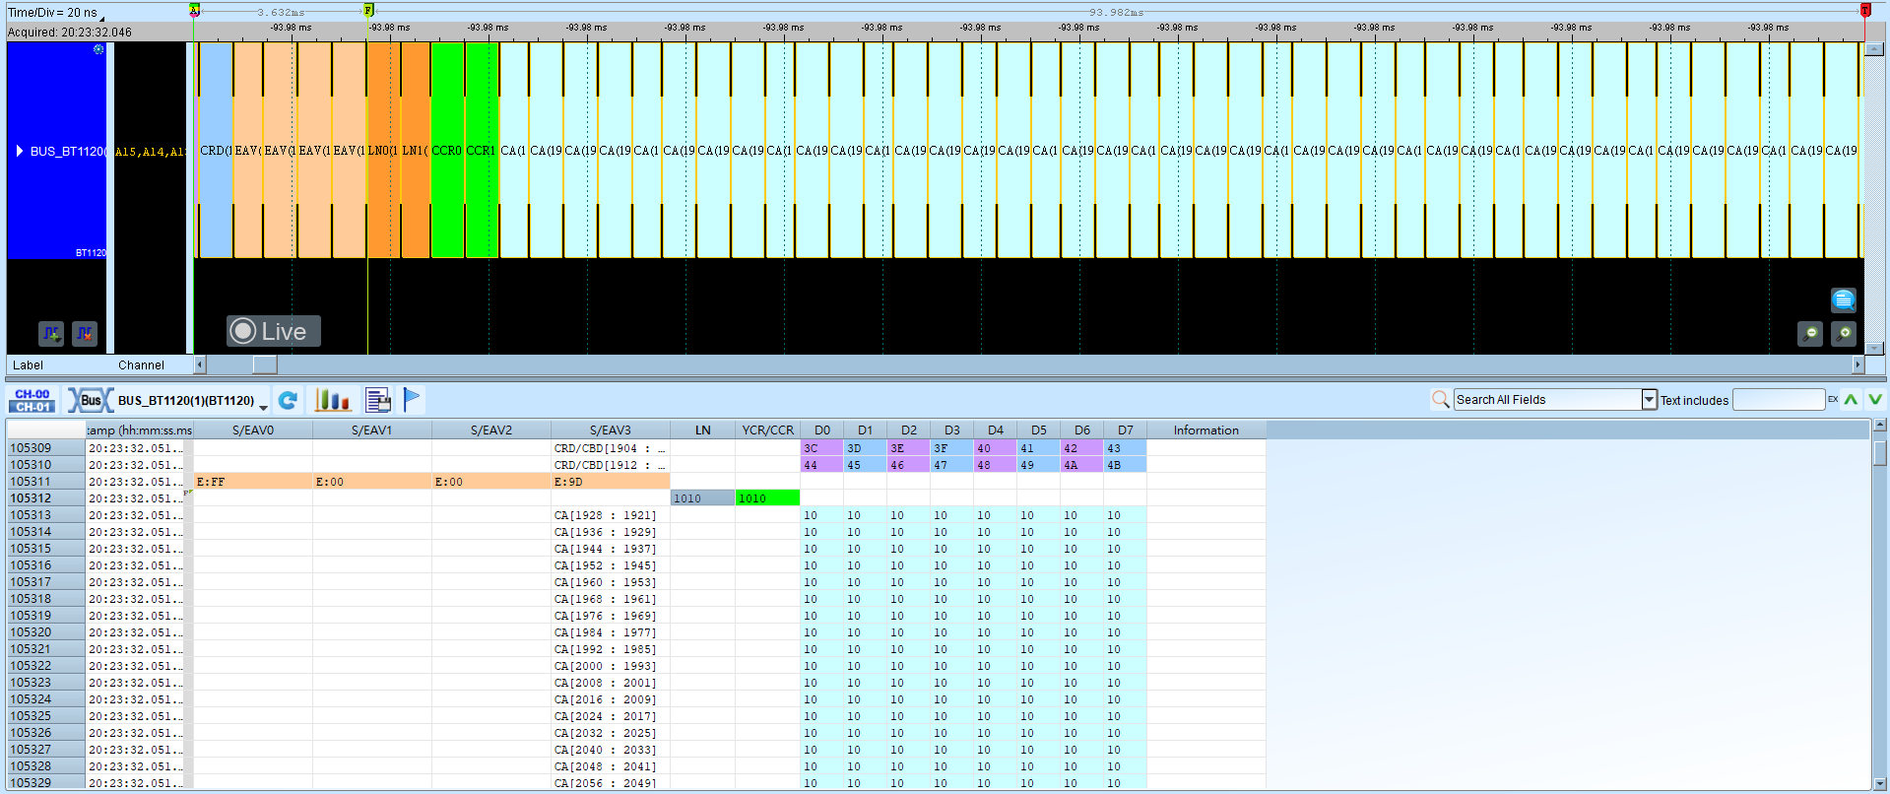The height and width of the screenshot is (794, 1890).
Task: Toggle the Live capture button
Action: [x=273, y=331]
